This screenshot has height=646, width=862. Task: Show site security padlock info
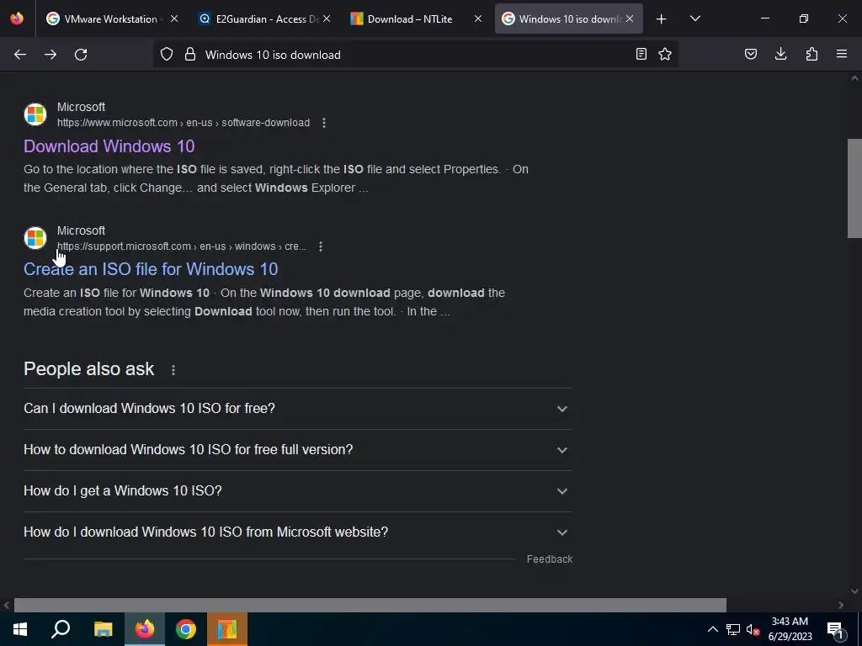[190, 55]
